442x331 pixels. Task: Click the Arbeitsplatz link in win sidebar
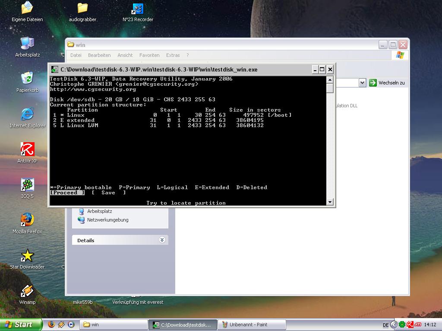click(100, 211)
